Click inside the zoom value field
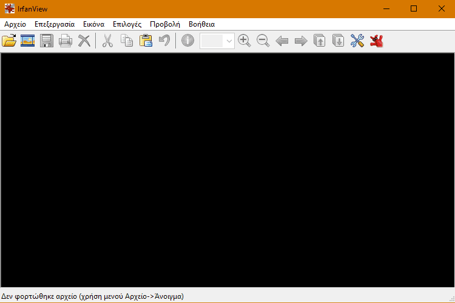The width and height of the screenshot is (455, 303). (x=212, y=41)
